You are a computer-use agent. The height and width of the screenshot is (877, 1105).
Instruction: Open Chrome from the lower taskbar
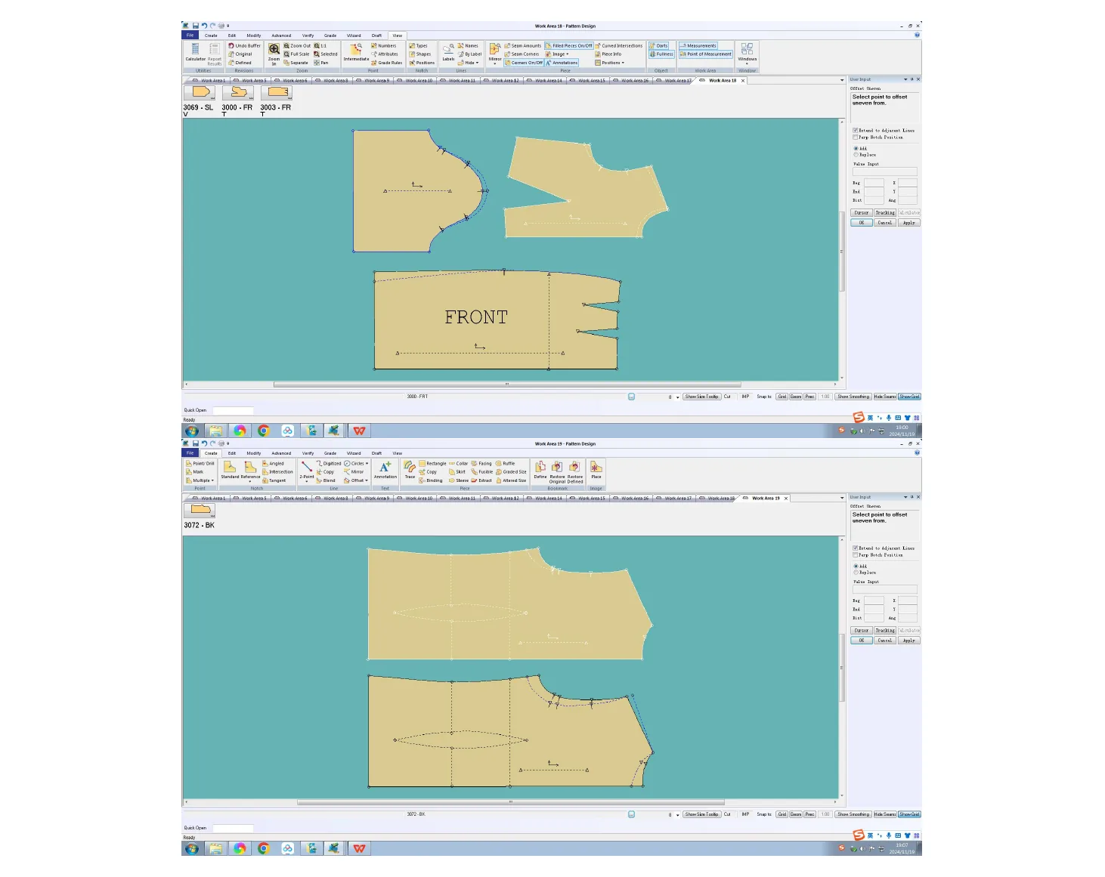point(264,848)
